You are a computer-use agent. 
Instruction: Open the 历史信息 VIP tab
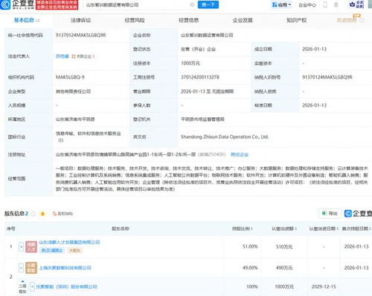(x=347, y=20)
